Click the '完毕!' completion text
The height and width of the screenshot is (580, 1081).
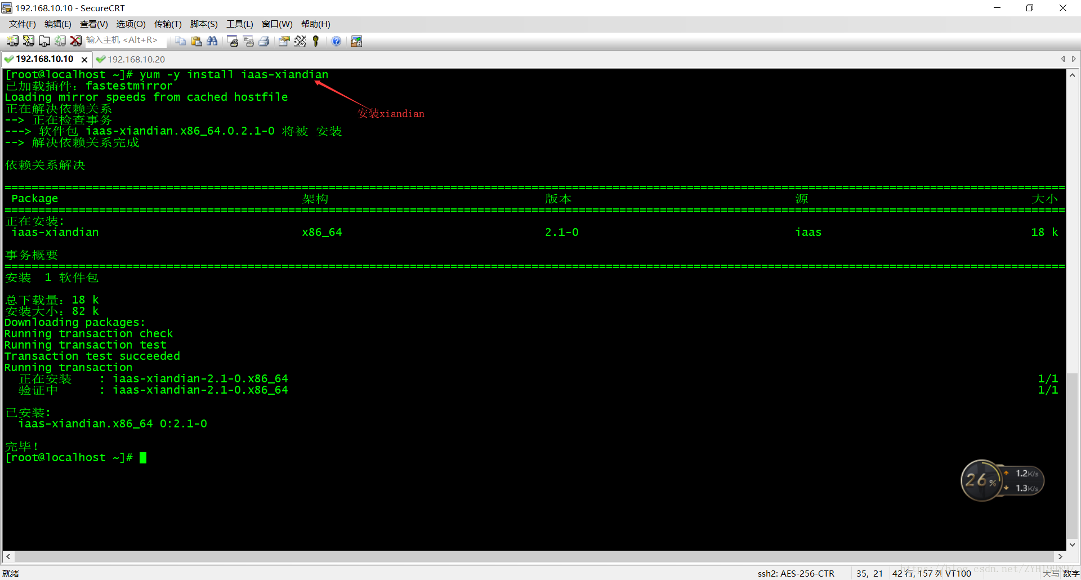pos(21,447)
